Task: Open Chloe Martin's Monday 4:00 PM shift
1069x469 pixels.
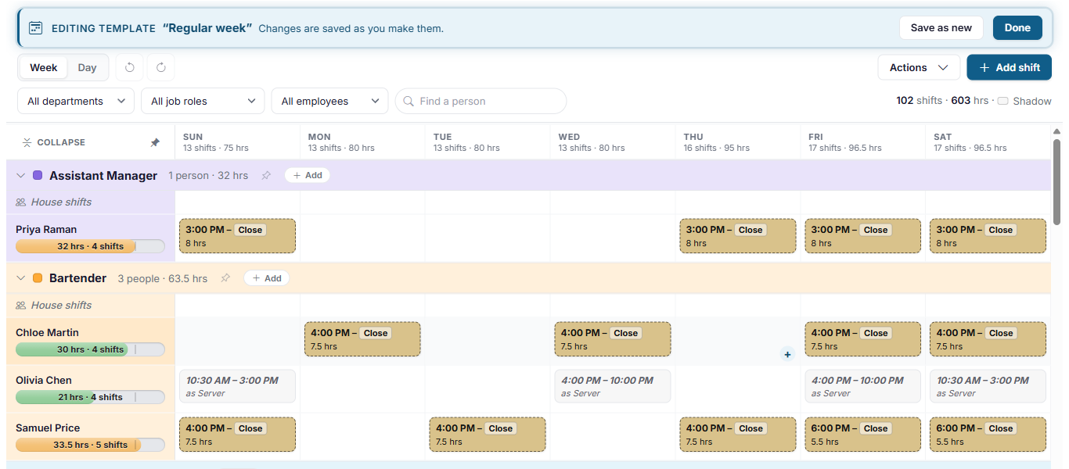Action: click(x=362, y=339)
